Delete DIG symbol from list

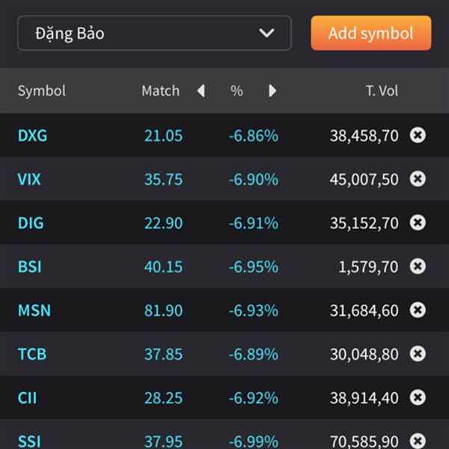[x=418, y=222]
